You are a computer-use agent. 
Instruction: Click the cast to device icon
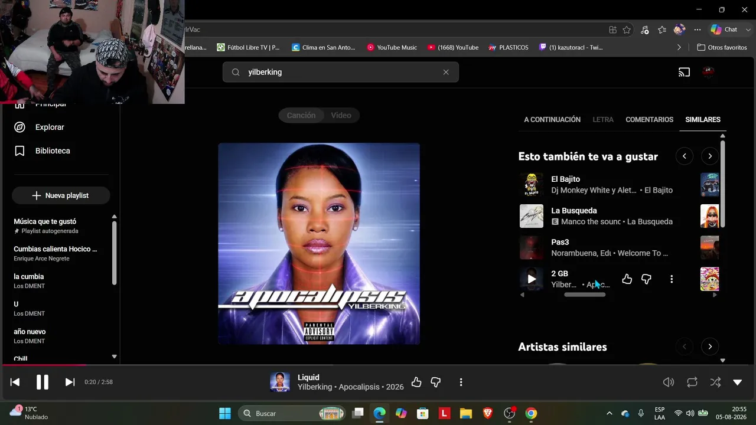[x=684, y=72]
